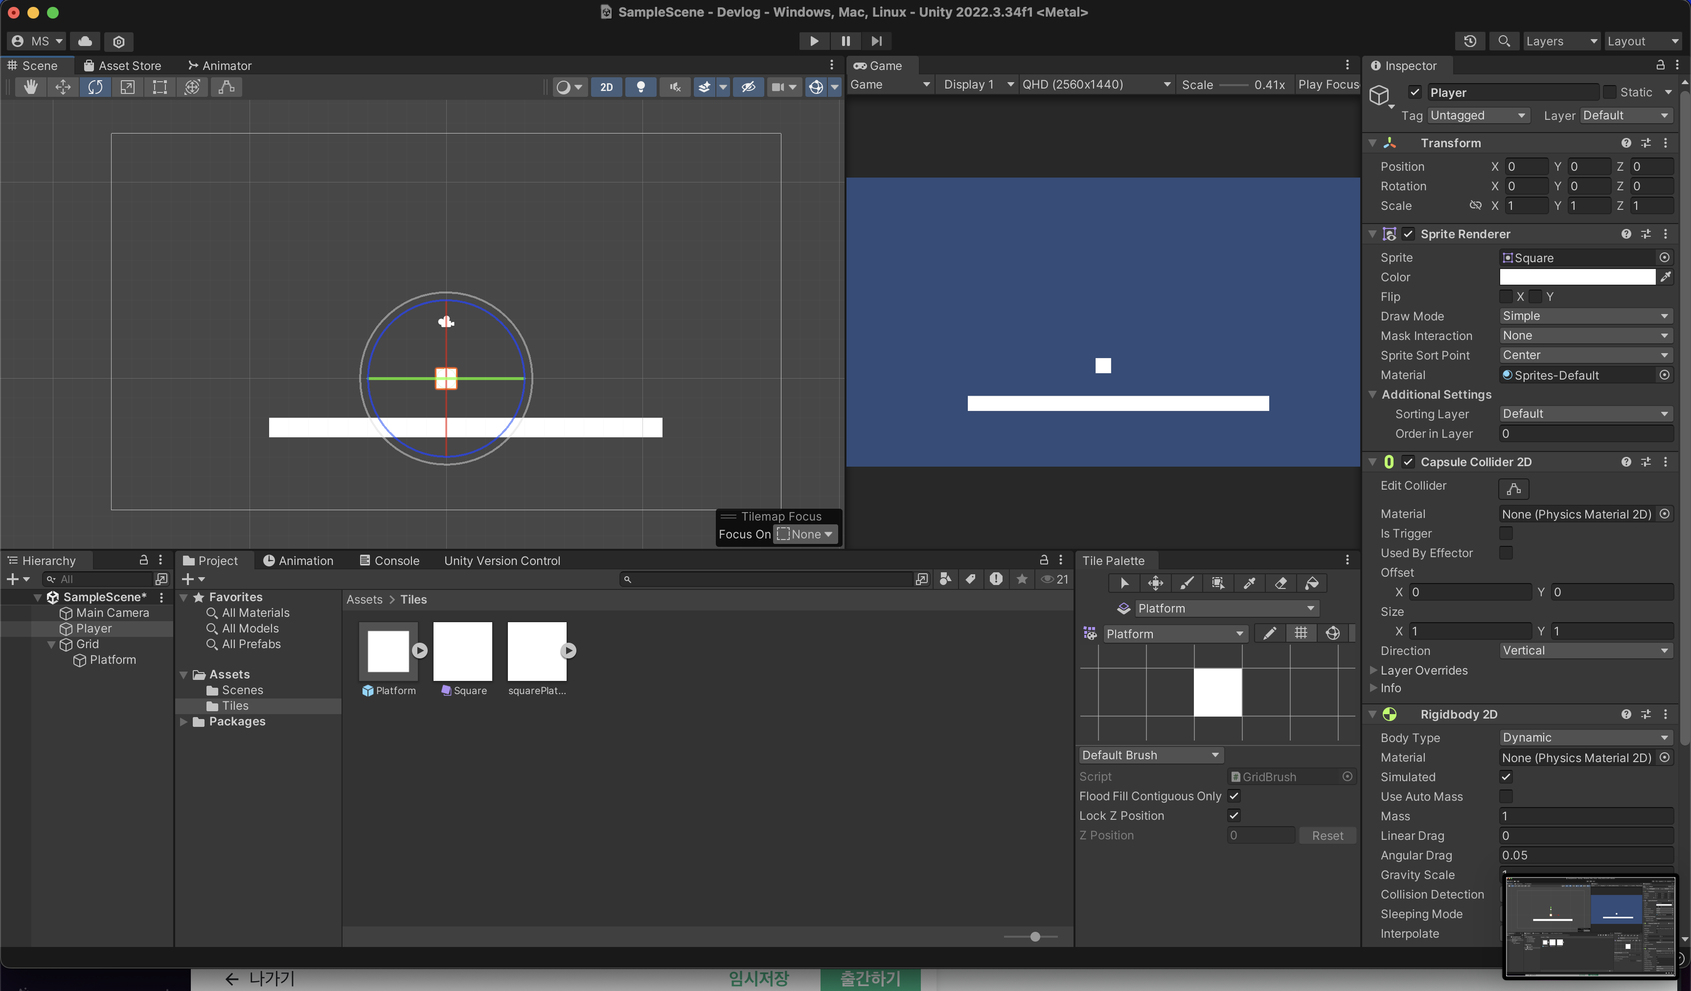Click the 2D view mode button
The height and width of the screenshot is (991, 1691).
click(x=606, y=87)
